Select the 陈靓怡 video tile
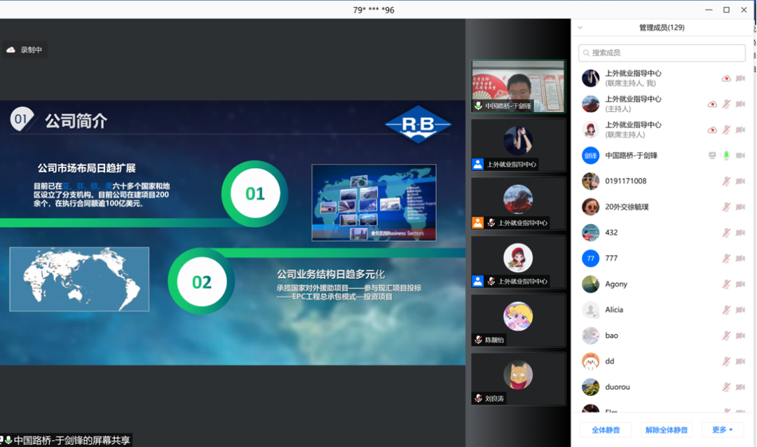The height and width of the screenshot is (447, 757). (518, 320)
